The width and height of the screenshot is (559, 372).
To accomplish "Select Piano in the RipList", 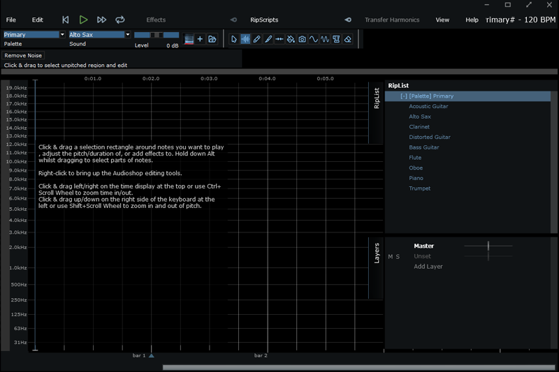I will [416, 179].
